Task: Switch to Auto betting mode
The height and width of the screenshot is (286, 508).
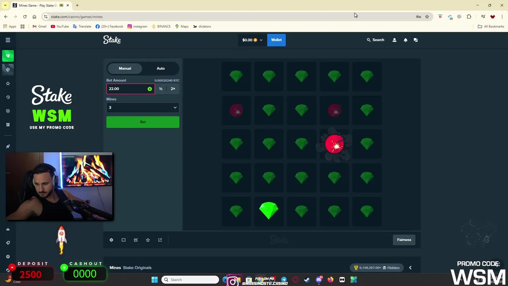Action: point(161,68)
